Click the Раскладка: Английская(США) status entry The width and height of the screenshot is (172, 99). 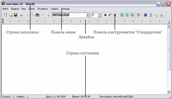116,97
